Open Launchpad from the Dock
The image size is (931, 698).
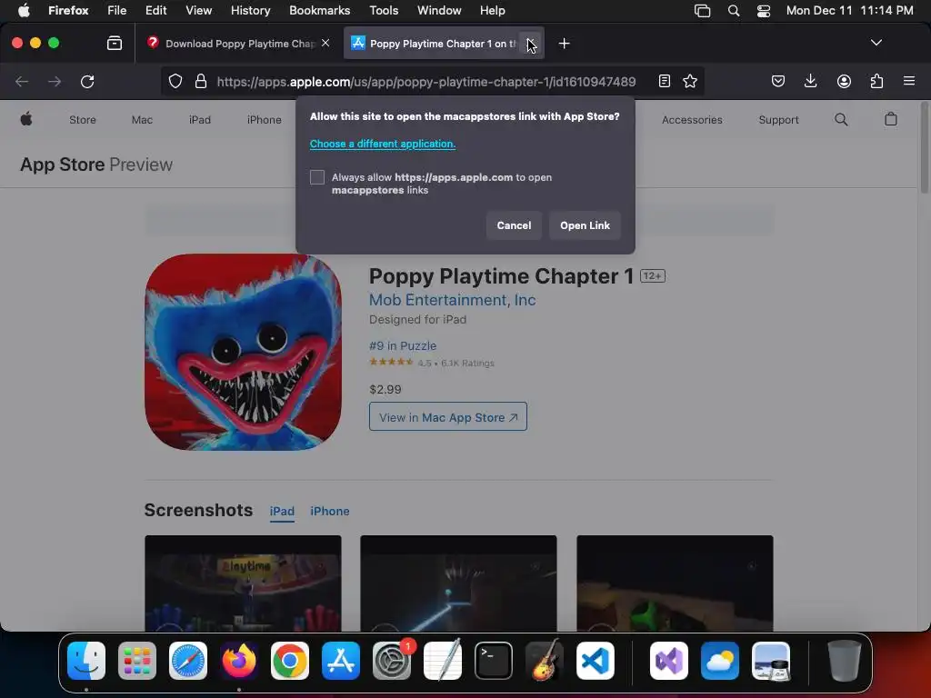(137, 661)
